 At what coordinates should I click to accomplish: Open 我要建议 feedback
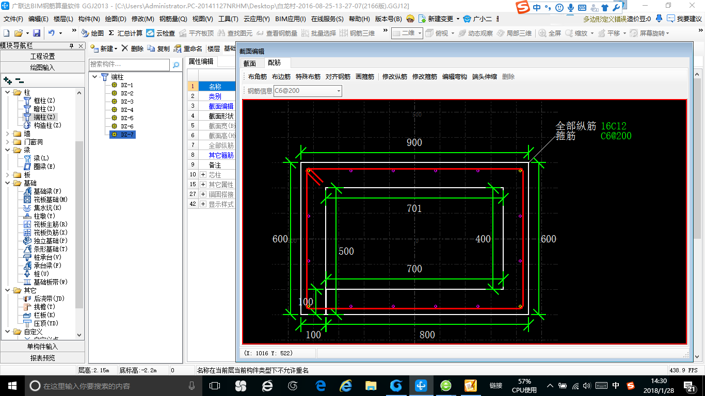[684, 19]
